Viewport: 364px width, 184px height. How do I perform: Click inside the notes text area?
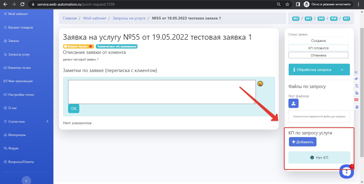click(162, 92)
